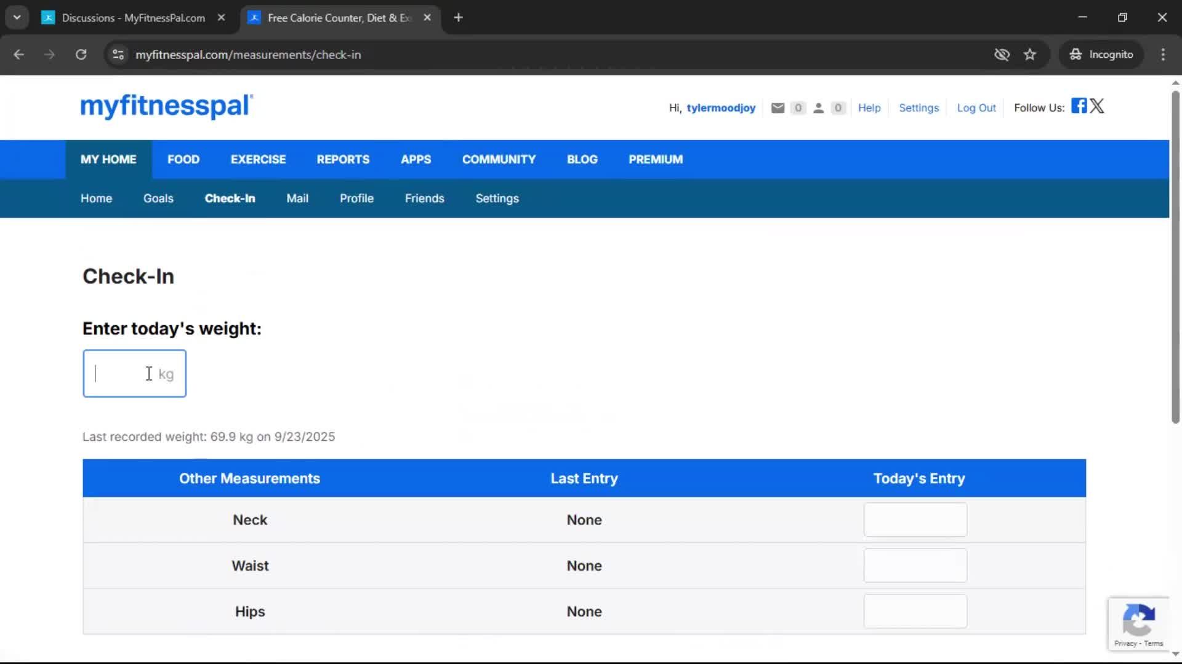
Task: Open the REPORTS menu
Action: tap(343, 159)
